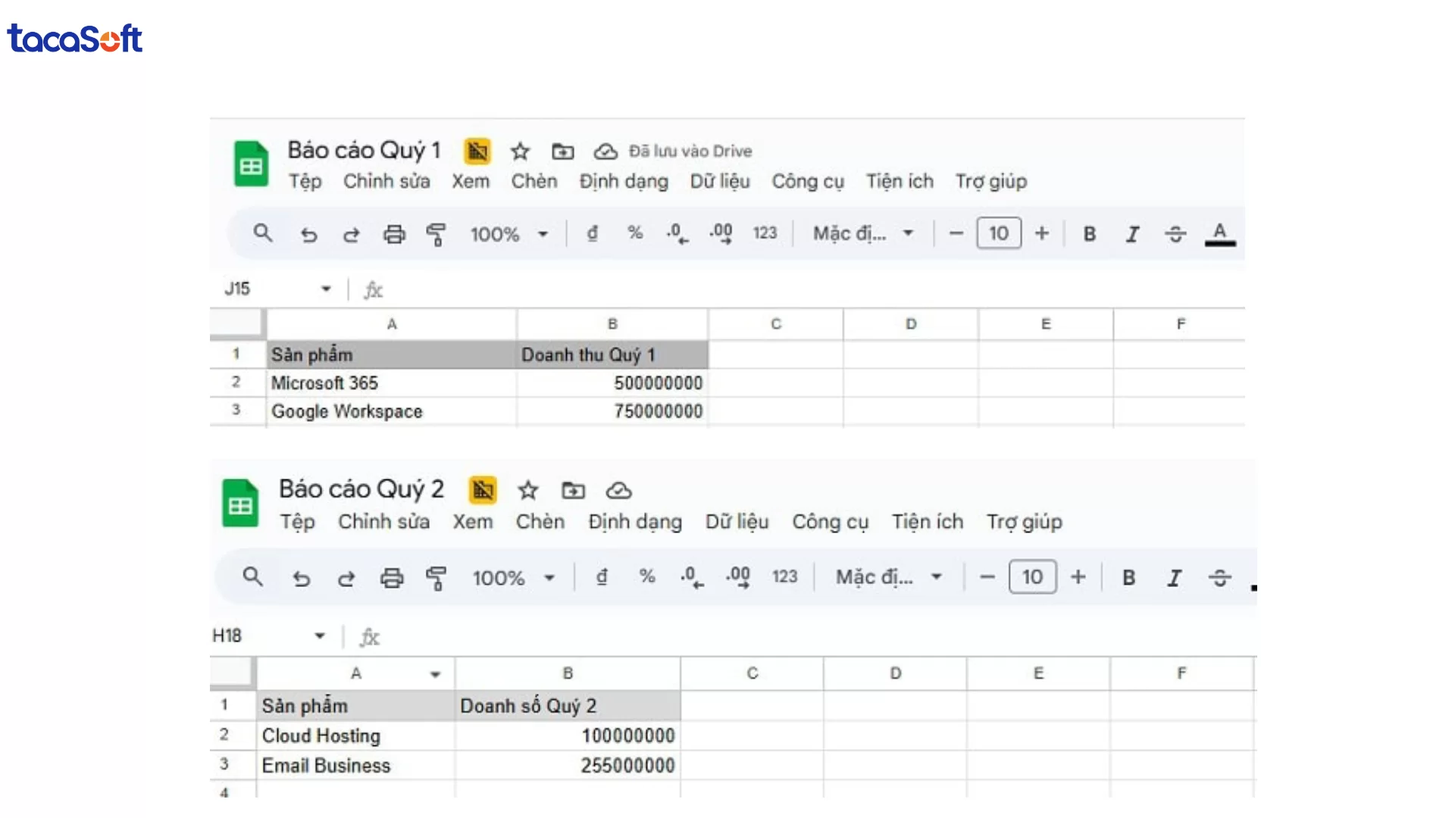Image resolution: width=1455 pixels, height=818 pixels.
Task: Click the Redo icon in Báo cáo Quý 2
Action: 346,577
